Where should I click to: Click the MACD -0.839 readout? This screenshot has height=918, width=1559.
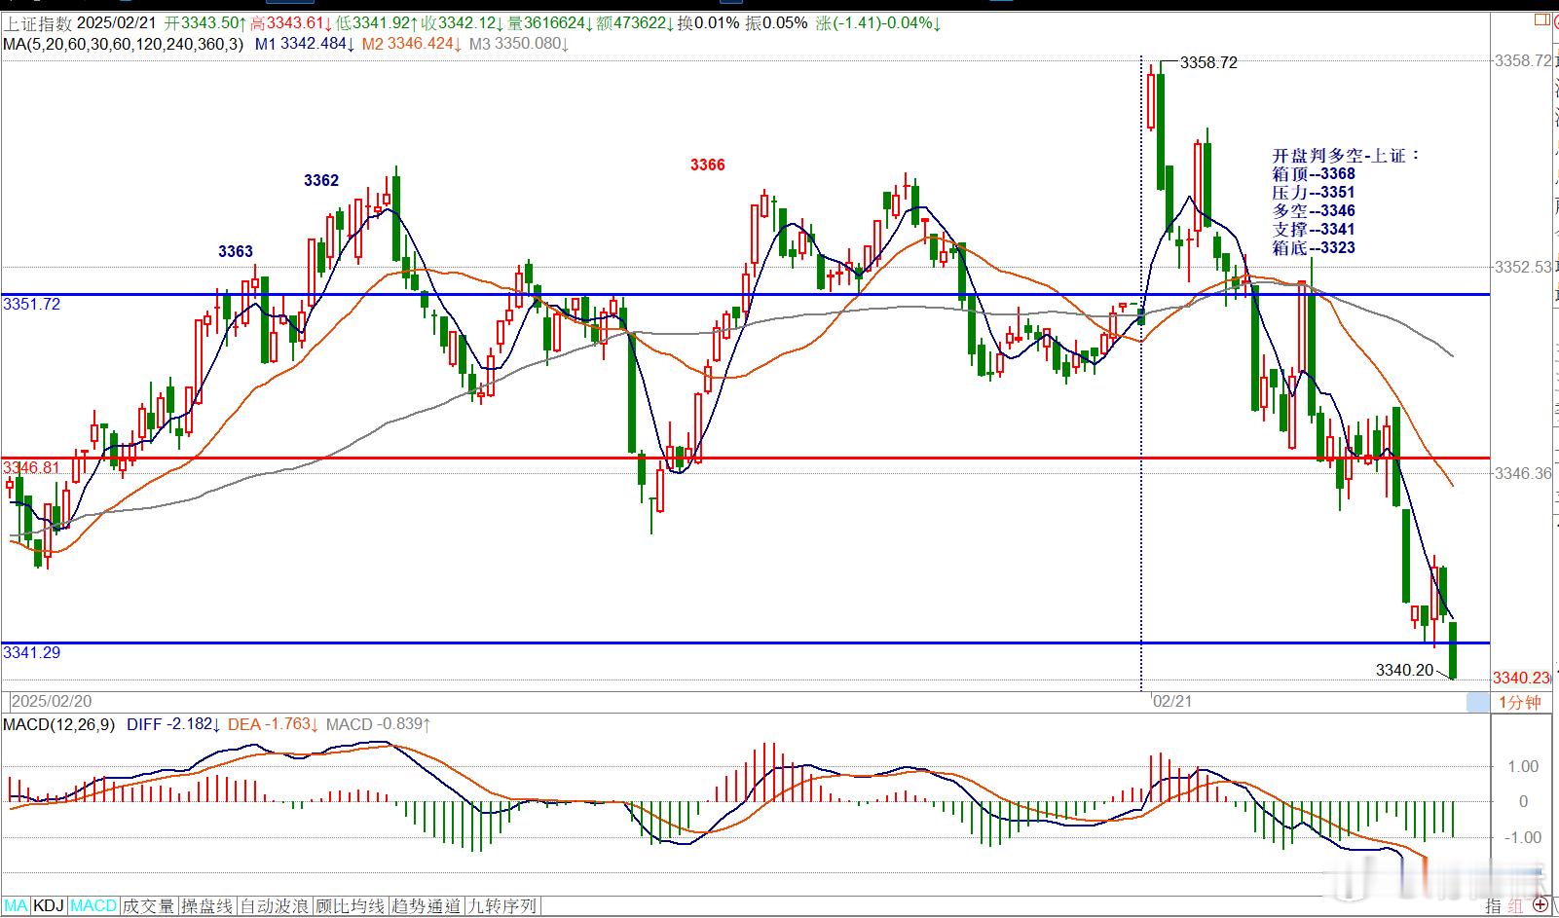point(379,724)
